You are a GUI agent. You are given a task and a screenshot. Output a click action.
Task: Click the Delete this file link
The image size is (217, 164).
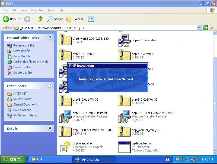click(x=23, y=73)
